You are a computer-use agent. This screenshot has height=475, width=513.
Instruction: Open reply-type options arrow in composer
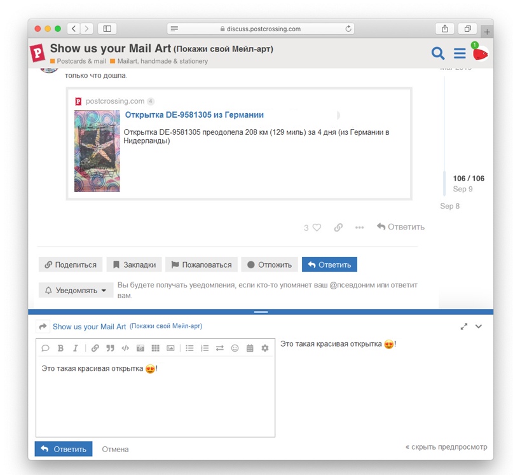coord(43,326)
